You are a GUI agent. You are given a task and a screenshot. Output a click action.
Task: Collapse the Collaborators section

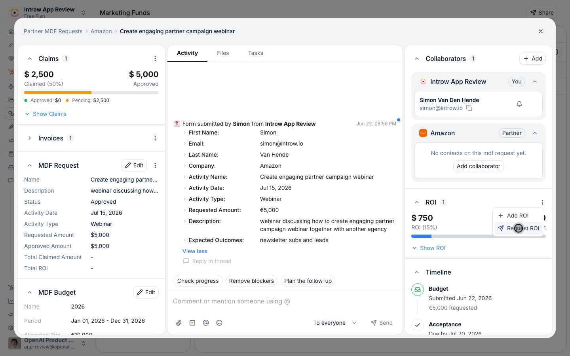click(417, 59)
